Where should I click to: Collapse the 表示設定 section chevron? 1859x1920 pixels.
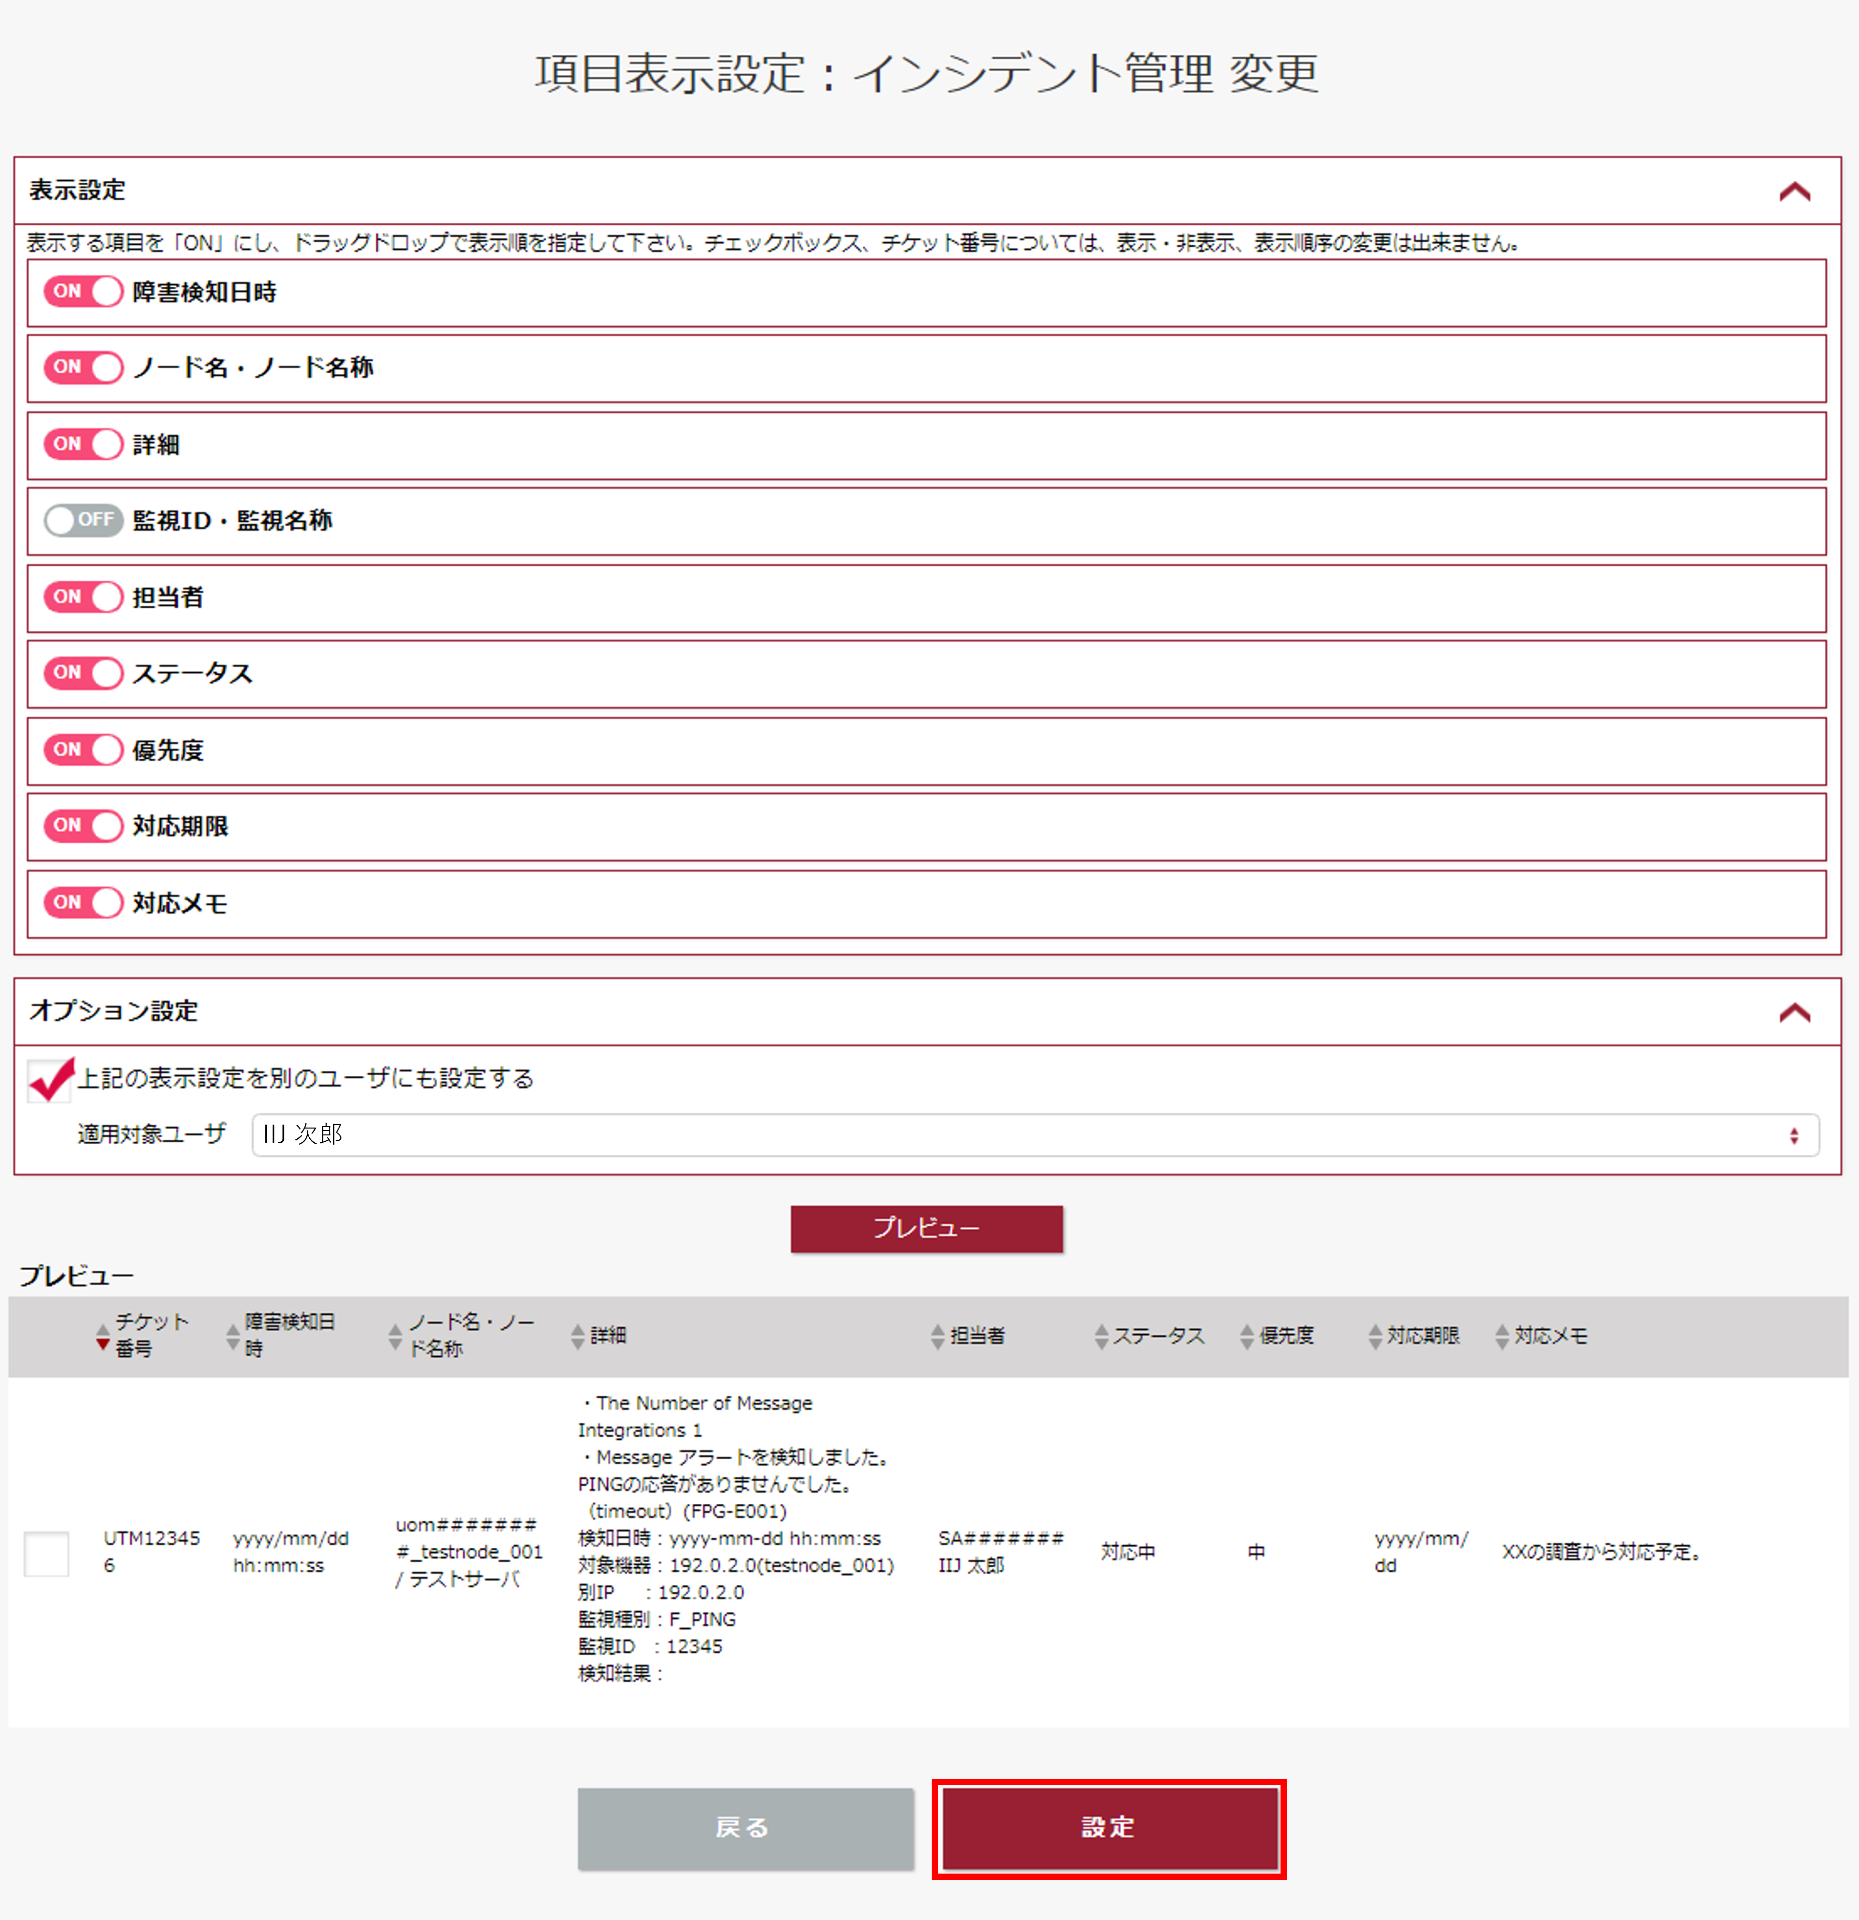pyautogui.click(x=1795, y=191)
